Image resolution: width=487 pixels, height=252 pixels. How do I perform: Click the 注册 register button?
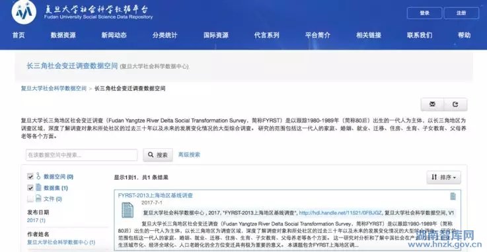461,13
